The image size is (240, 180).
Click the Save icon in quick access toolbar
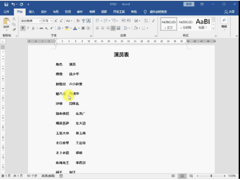click(6, 4)
